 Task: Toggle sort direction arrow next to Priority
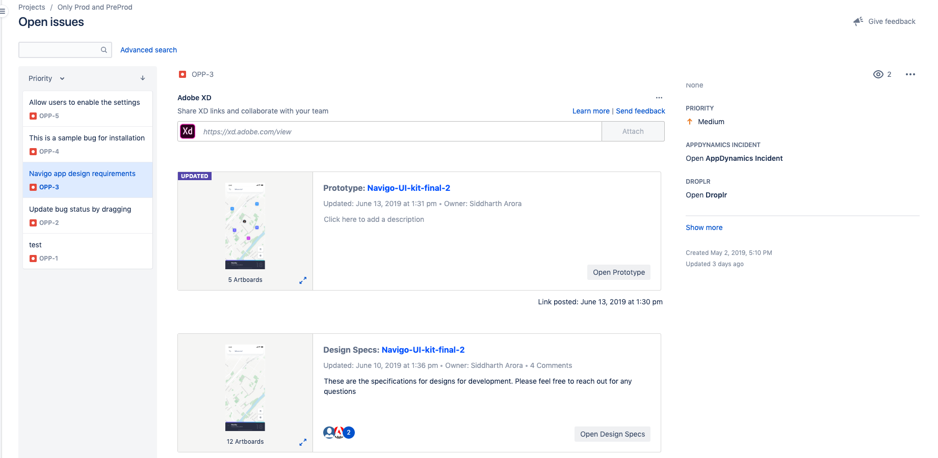click(143, 78)
